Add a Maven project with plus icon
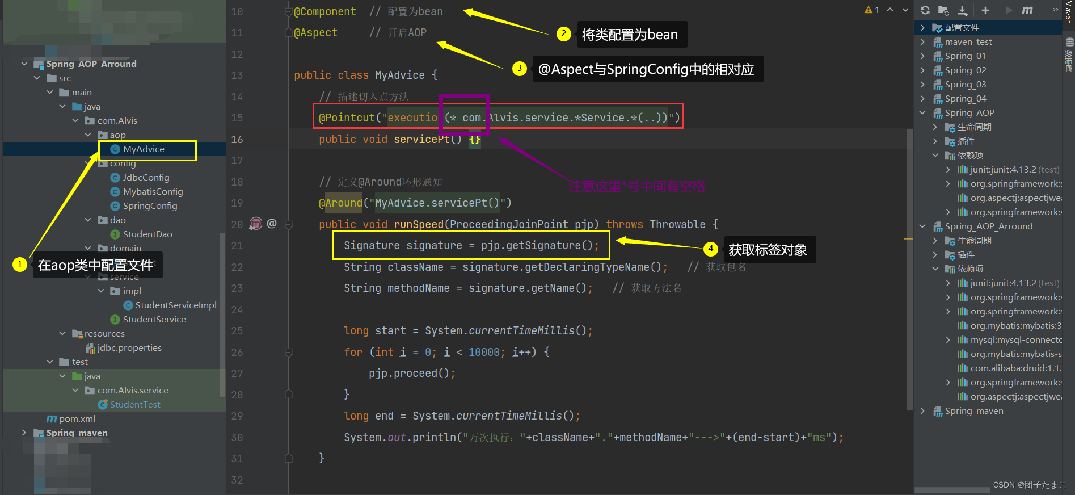Image resolution: width=1075 pixels, height=495 pixels. (x=985, y=10)
